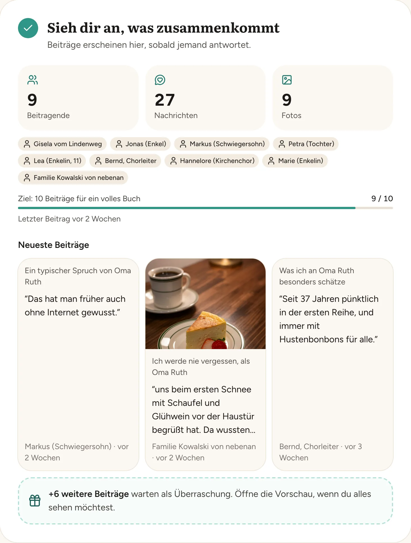This screenshot has width=411, height=543.
Task: Select the Bernd, Chorleiter contributor chip
Action: pyautogui.click(x=125, y=161)
